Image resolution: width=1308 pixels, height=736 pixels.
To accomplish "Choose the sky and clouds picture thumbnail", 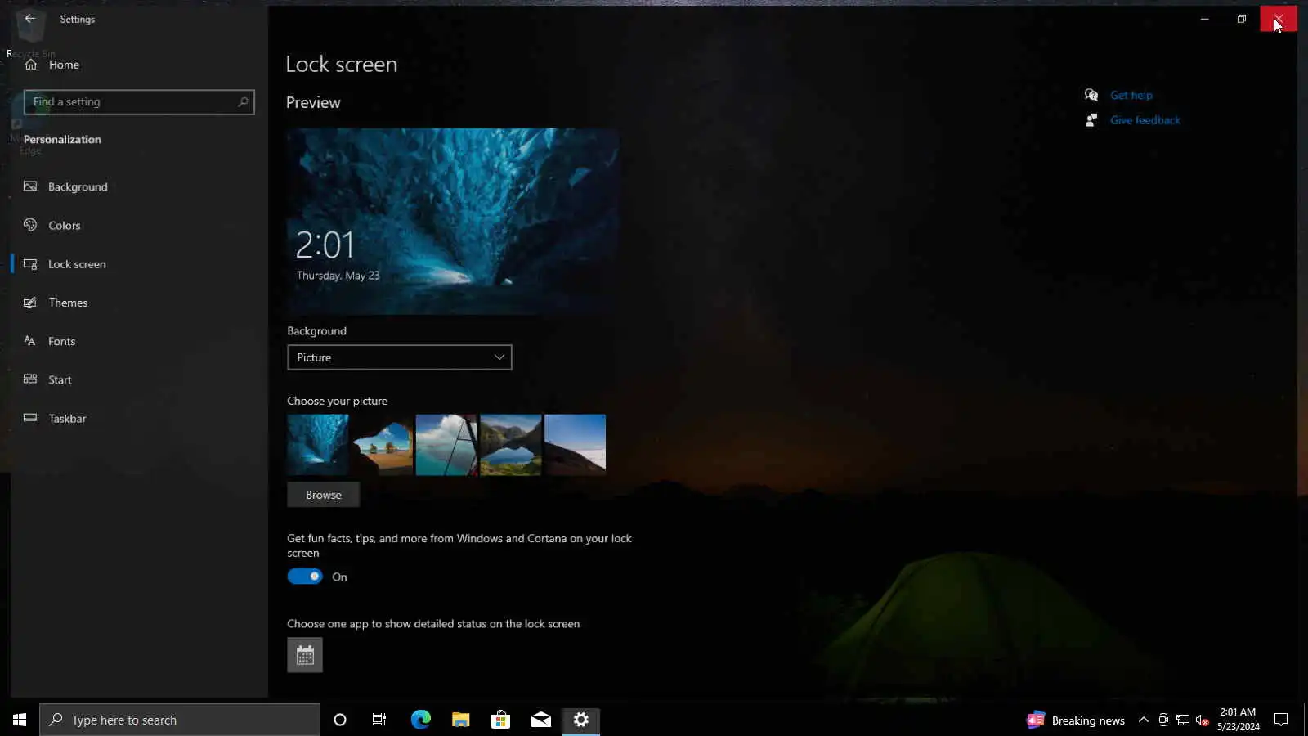I will [x=446, y=445].
